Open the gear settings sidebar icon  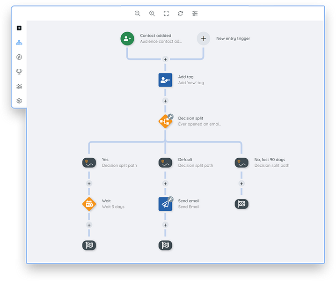(x=19, y=101)
